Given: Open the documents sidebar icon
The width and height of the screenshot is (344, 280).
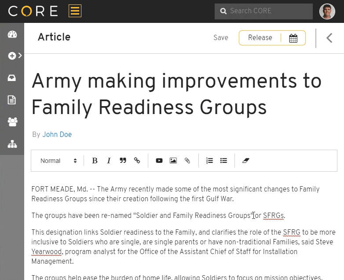Looking at the screenshot, I should [x=12, y=99].
